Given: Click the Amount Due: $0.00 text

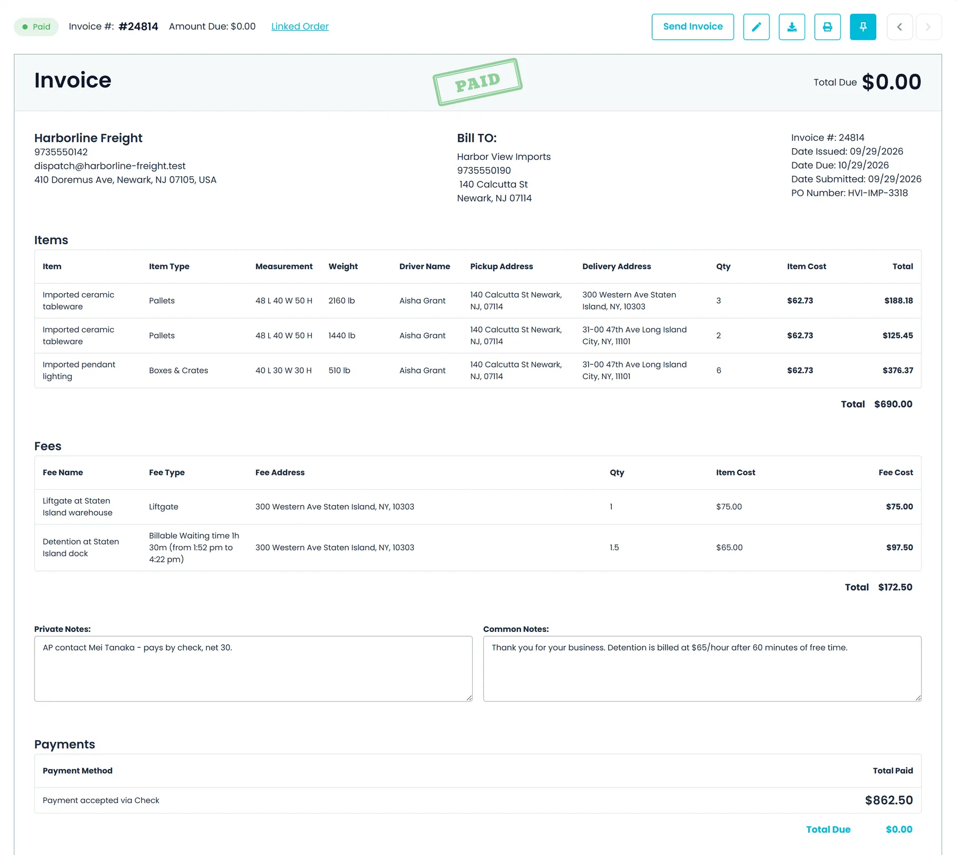Looking at the screenshot, I should [x=212, y=27].
